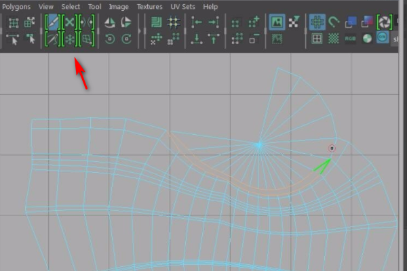
Task: Toggle texture borders four-square icon
Action: tap(317, 39)
